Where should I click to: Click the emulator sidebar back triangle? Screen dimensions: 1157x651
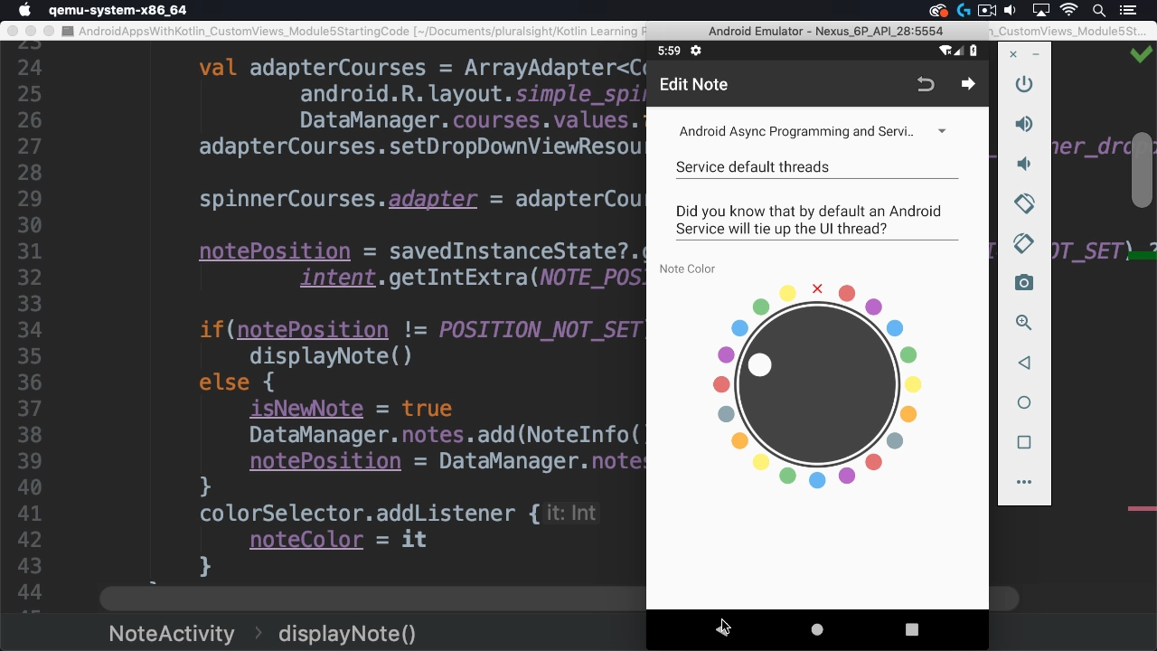pyautogui.click(x=1024, y=363)
